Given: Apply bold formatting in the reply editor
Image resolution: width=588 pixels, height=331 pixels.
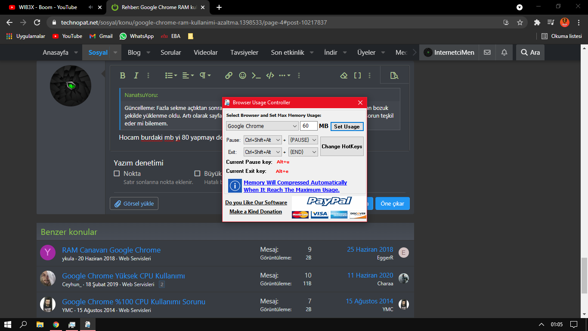Looking at the screenshot, I should tap(123, 75).
